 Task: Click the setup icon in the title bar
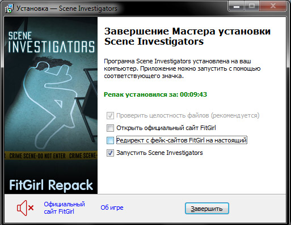pyautogui.click(x=9, y=8)
